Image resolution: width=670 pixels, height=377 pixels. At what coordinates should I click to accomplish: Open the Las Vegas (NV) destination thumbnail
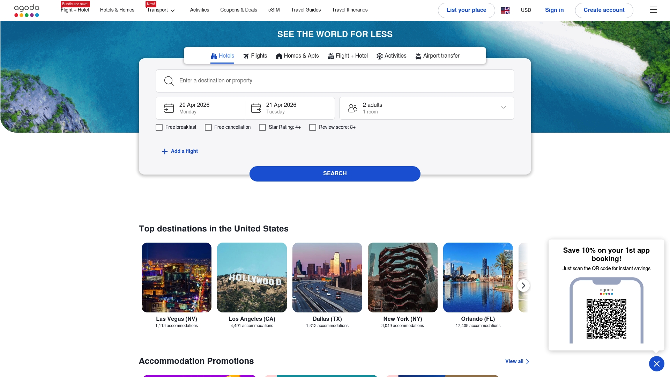coord(176,278)
